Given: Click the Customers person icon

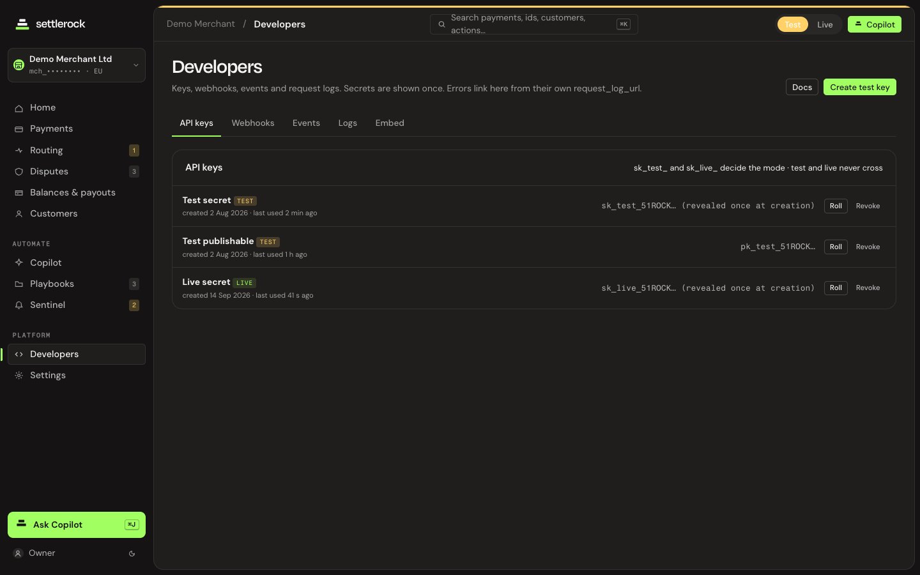Looking at the screenshot, I should point(19,214).
